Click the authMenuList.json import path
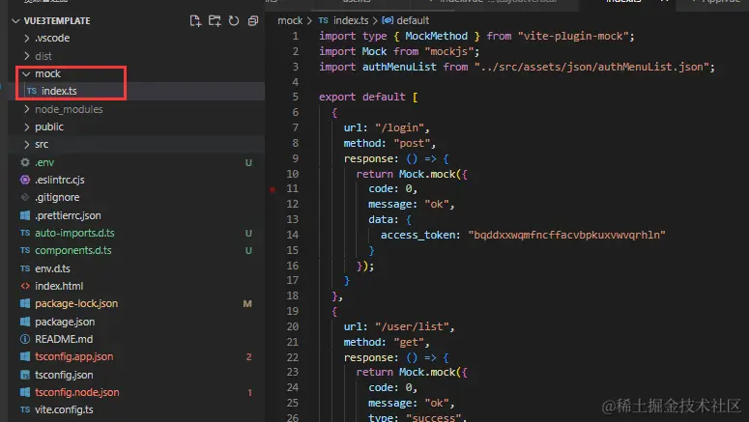The width and height of the screenshot is (749, 422). [591, 67]
